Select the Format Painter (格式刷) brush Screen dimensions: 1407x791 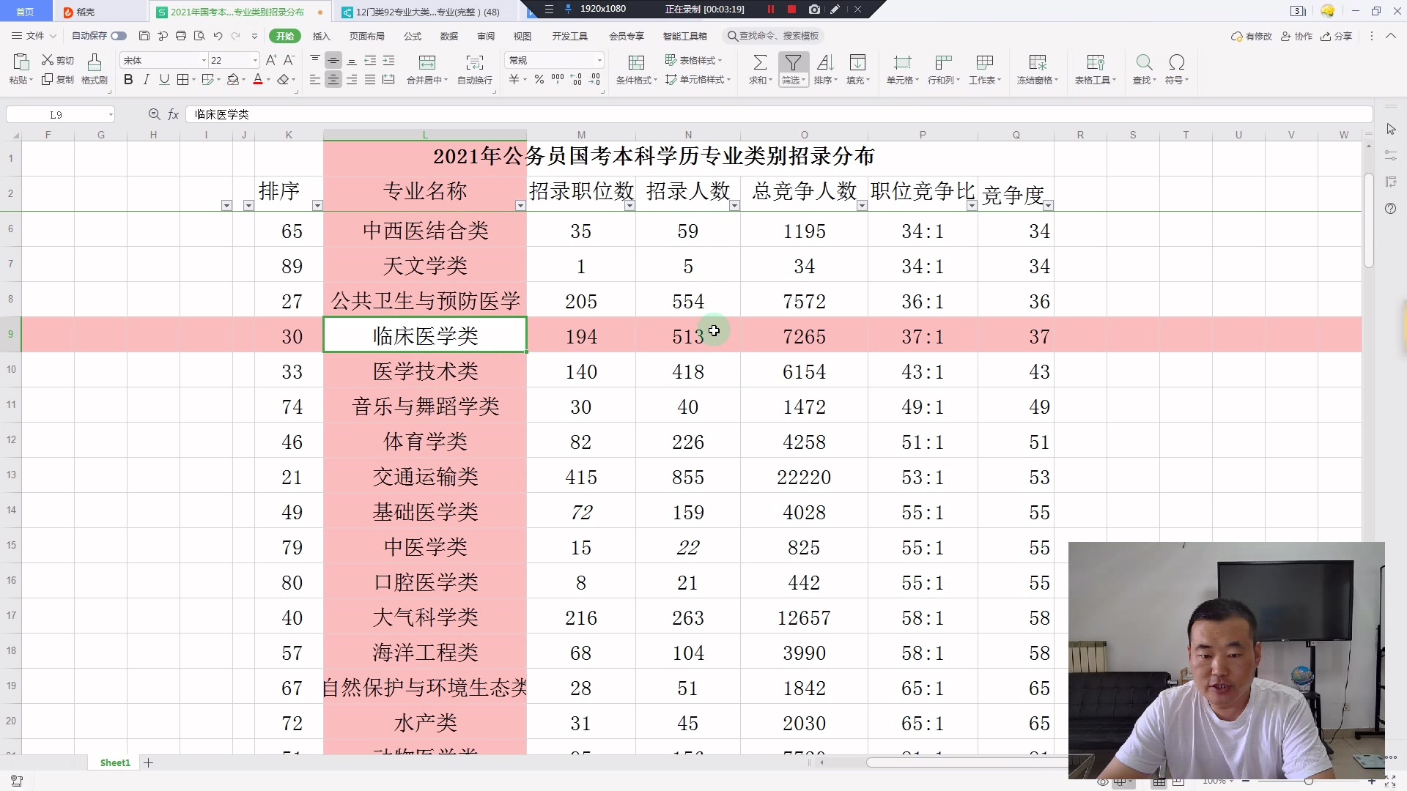click(x=95, y=62)
